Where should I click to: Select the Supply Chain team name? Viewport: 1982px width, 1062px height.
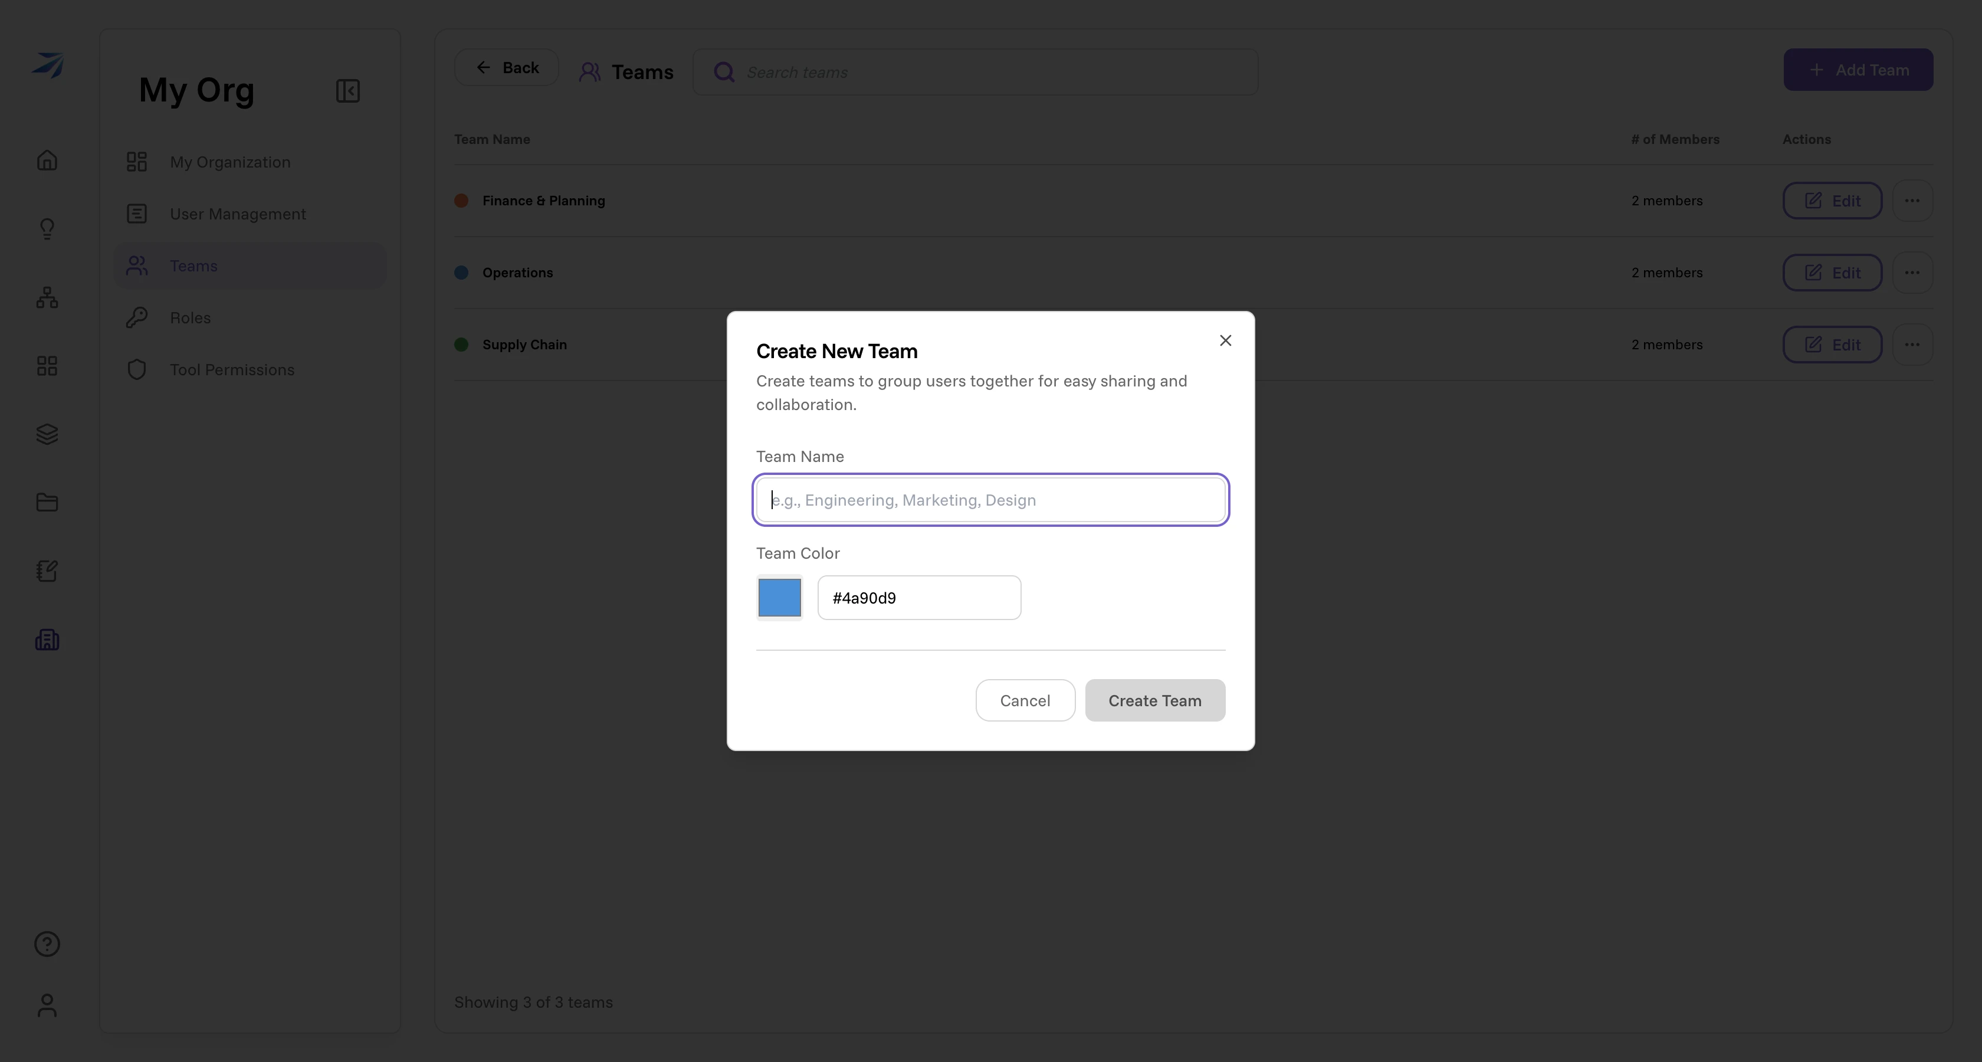coord(525,345)
